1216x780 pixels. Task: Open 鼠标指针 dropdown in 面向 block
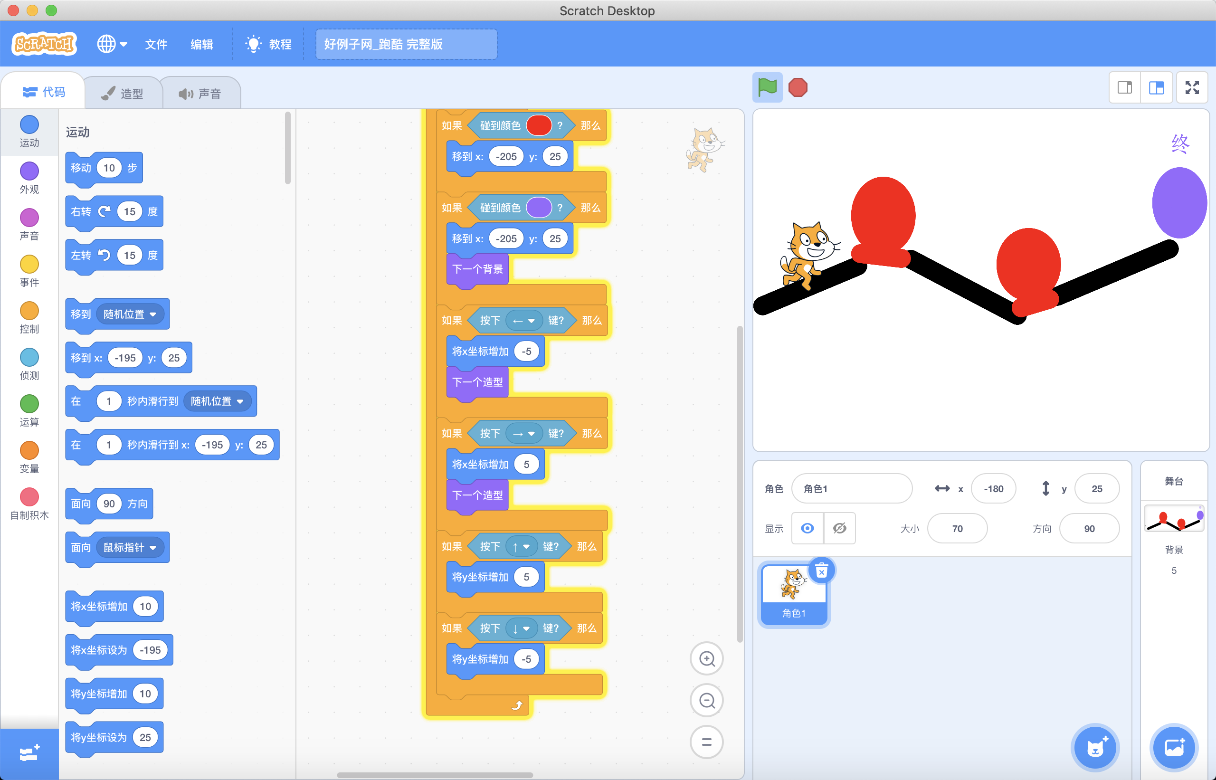pyautogui.click(x=130, y=548)
